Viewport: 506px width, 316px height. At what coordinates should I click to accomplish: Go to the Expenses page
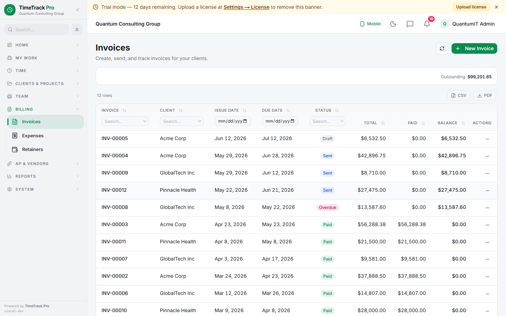[46, 136]
